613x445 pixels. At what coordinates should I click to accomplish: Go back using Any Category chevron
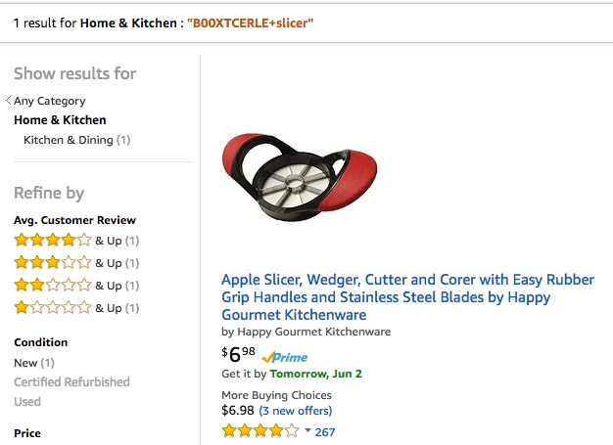9,101
